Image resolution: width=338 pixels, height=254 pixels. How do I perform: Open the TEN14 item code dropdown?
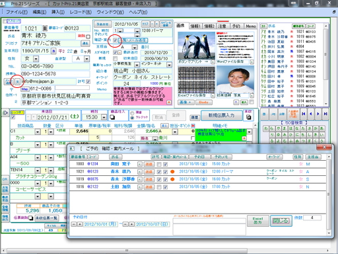tap(38, 171)
